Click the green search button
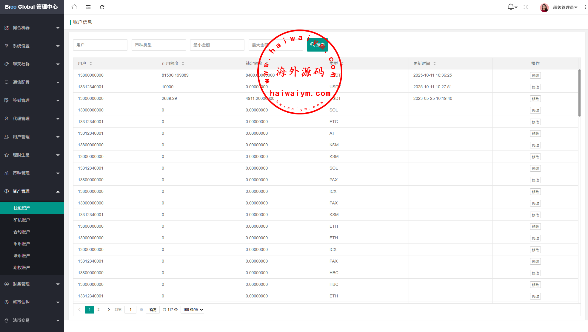The image size is (588, 332). pyautogui.click(x=317, y=45)
